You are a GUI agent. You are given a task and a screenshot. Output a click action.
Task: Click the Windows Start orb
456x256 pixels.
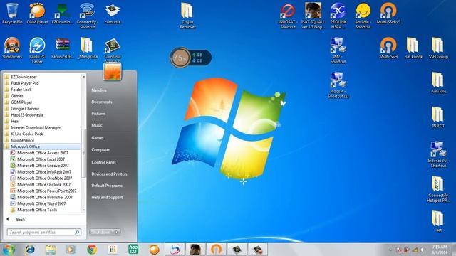click(9, 250)
